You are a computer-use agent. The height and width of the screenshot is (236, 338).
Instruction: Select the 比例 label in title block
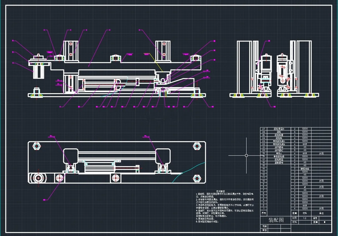(294, 218)
